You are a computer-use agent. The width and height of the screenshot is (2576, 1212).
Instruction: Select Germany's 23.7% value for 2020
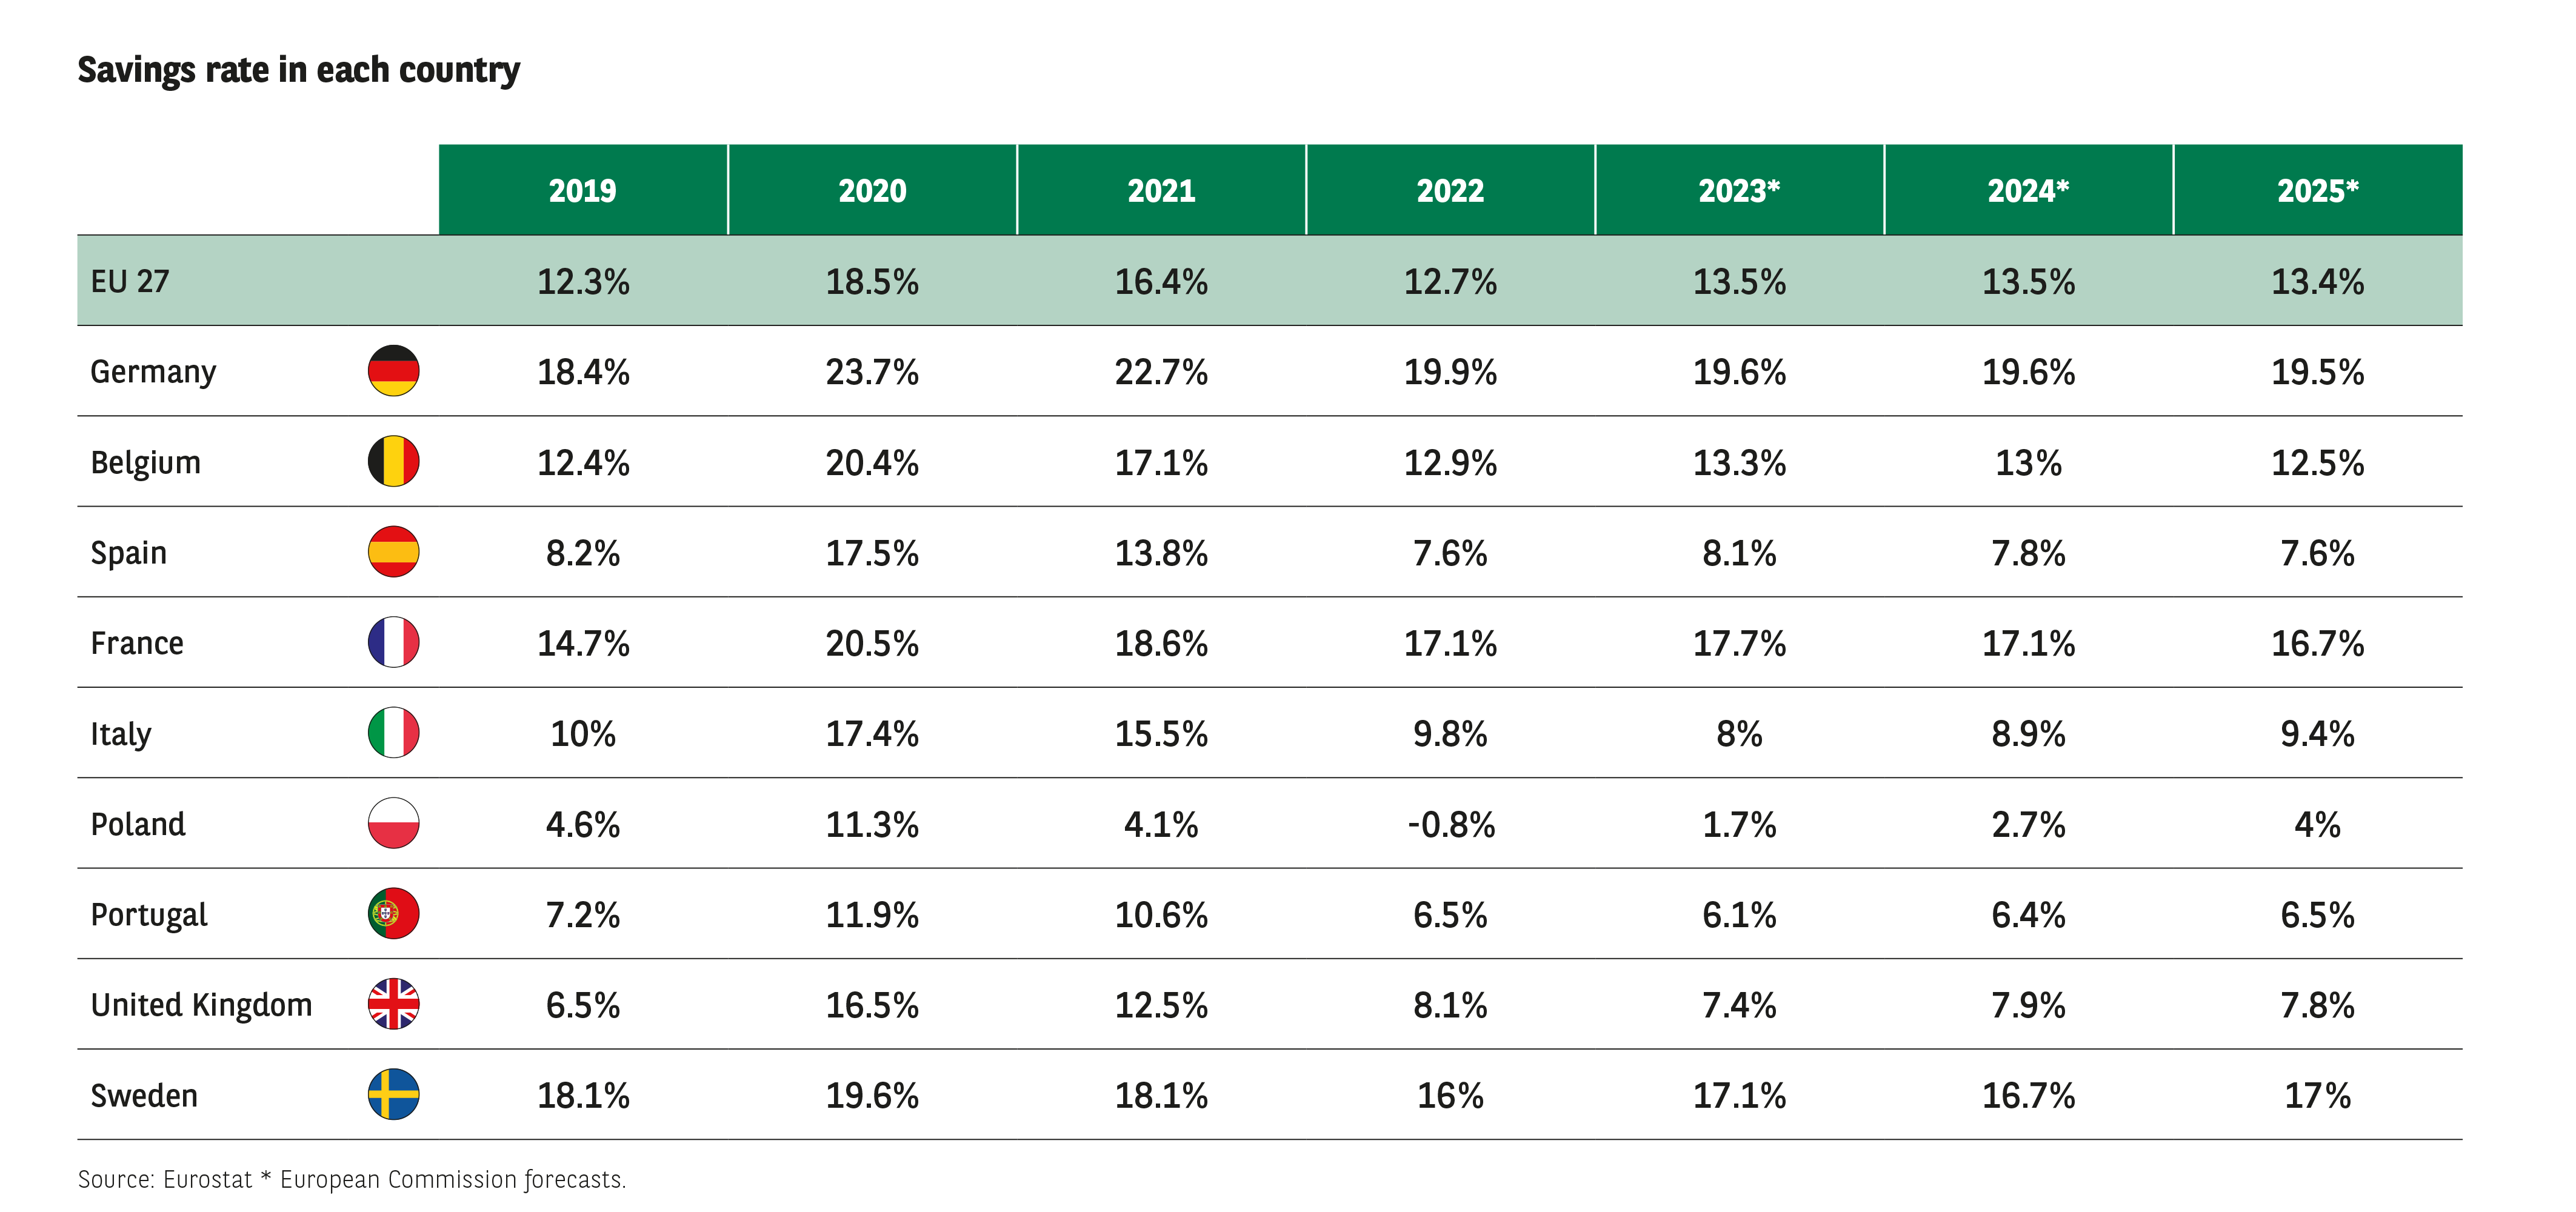872,372
